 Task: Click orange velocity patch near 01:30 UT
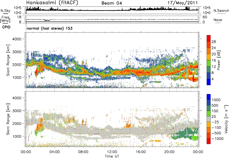click(39, 127)
